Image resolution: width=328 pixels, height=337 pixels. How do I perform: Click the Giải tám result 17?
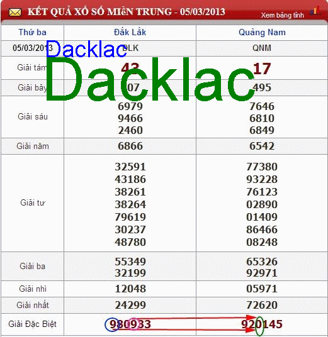[x=262, y=69]
